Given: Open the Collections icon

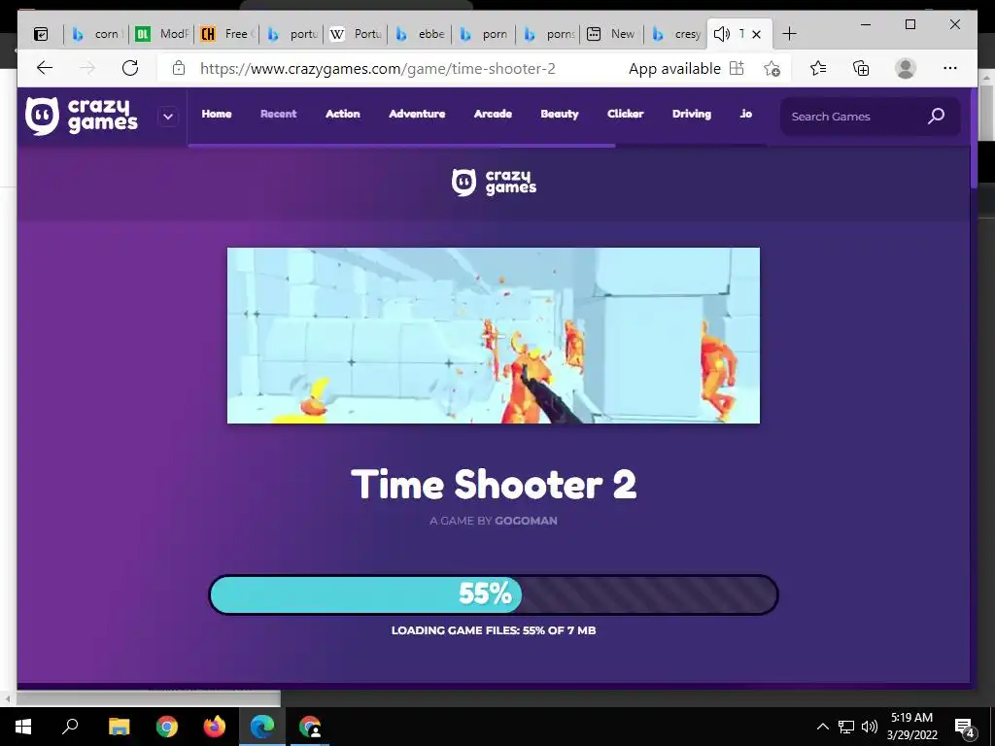Looking at the screenshot, I should tap(861, 68).
